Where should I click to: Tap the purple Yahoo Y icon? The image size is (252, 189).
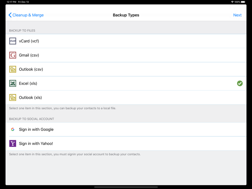(x=13, y=144)
